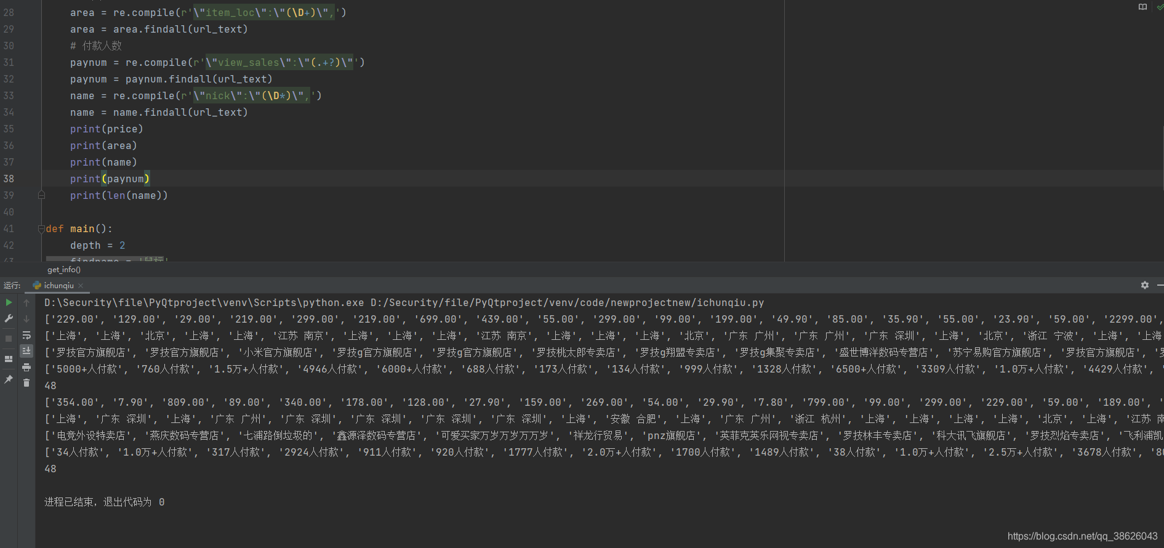Click up arrow to previous stack trace

pos(26,302)
